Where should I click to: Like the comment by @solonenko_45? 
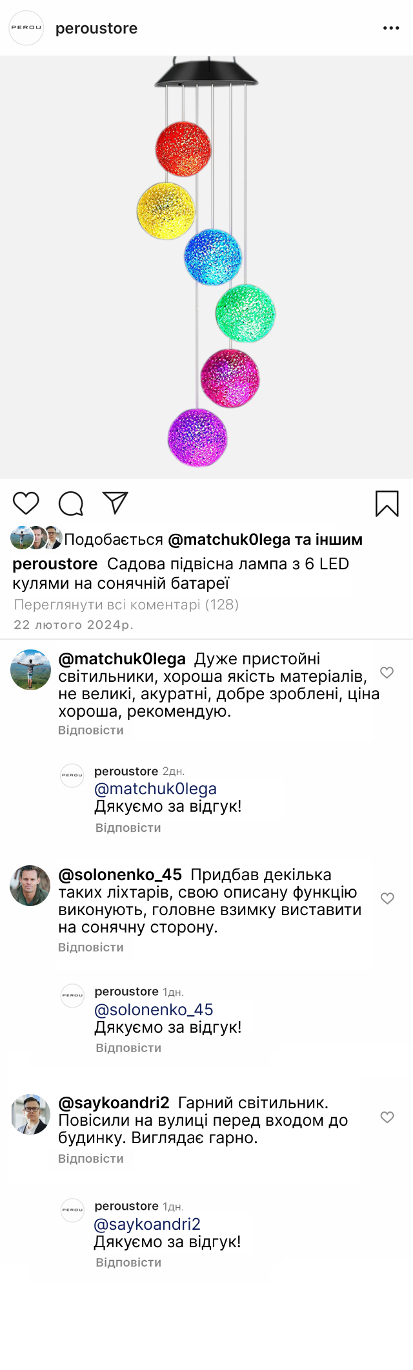point(387,898)
